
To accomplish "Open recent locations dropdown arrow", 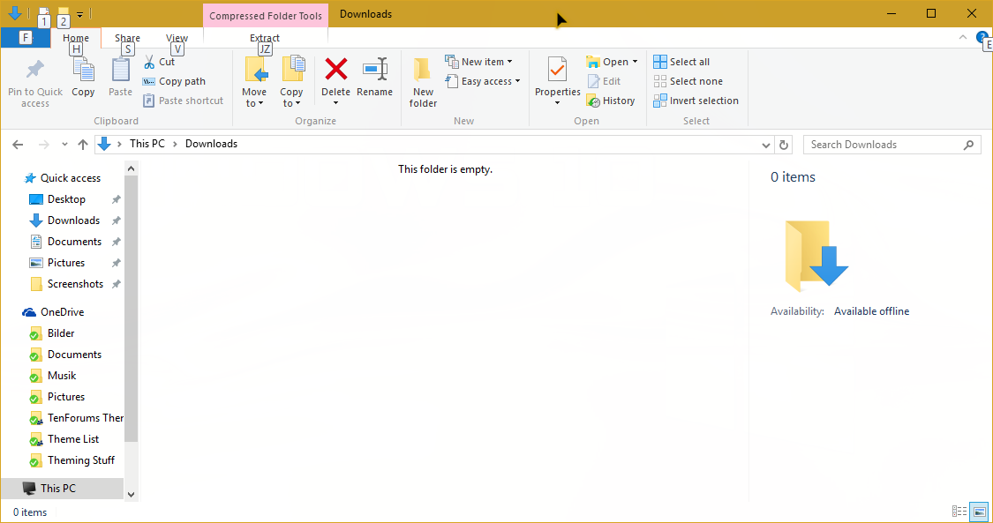I will pyautogui.click(x=64, y=144).
